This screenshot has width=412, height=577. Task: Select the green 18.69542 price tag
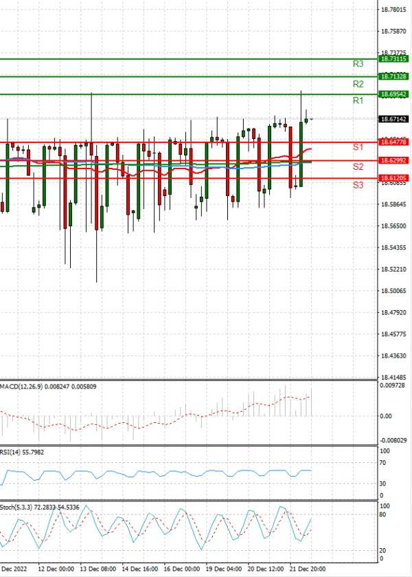point(393,95)
